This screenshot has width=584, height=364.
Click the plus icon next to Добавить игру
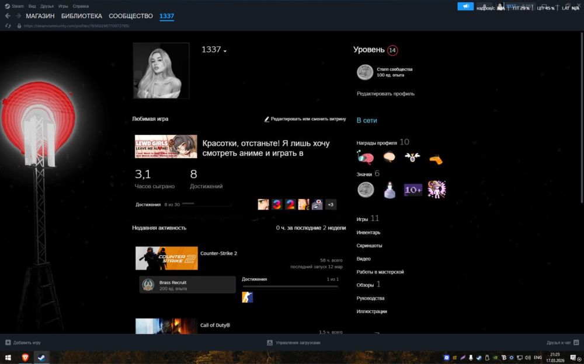[x=8, y=342]
